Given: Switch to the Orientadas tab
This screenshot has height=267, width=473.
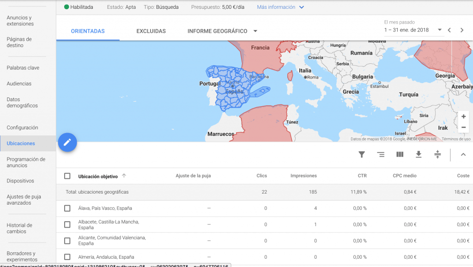Looking at the screenshot, I should pos(88,31).
